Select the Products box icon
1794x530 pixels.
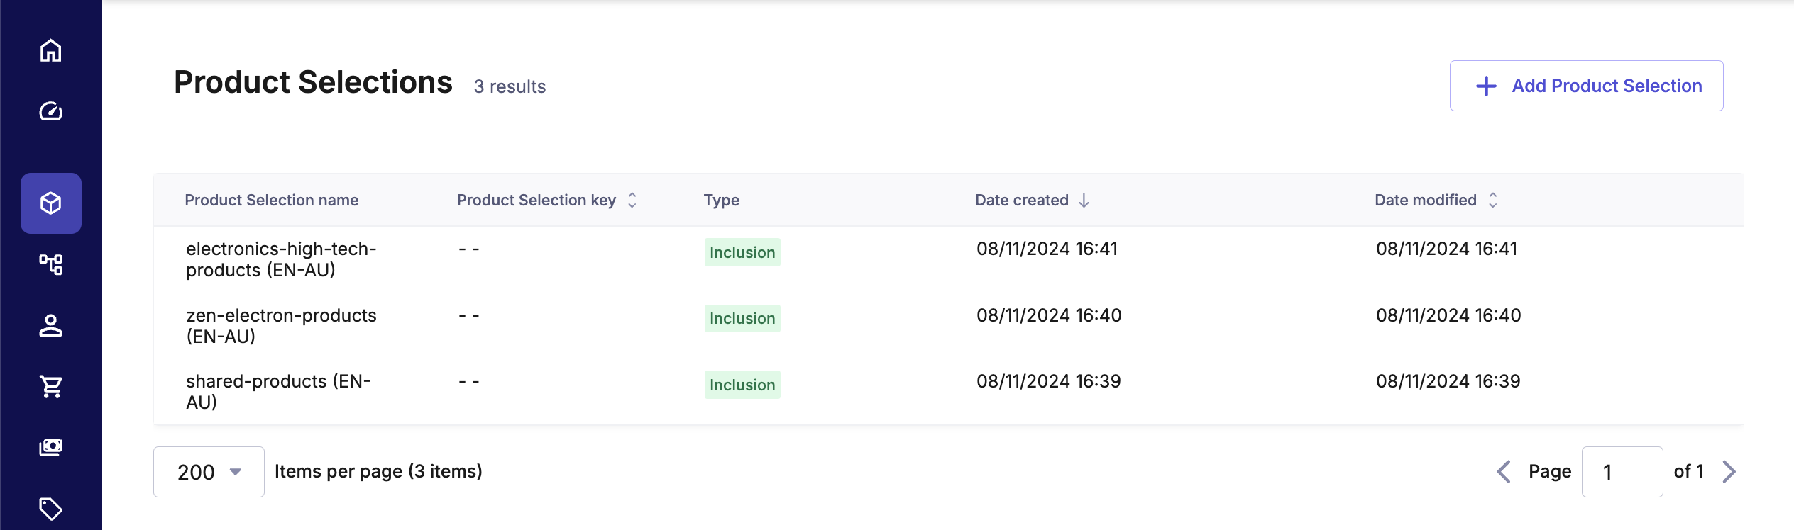click(50, 203)
